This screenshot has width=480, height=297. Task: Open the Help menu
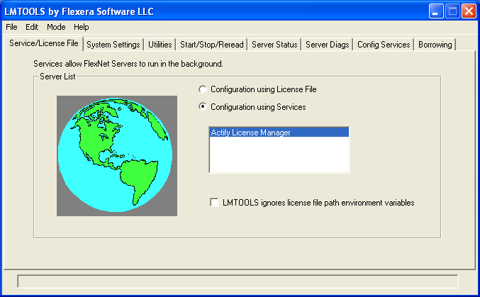click(82, 27)
